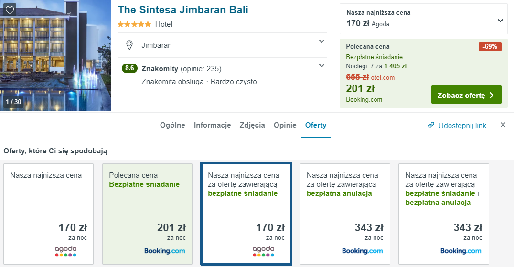Click the location pin icon beside Jimbaran
The image size is (514, 267).
129,45
